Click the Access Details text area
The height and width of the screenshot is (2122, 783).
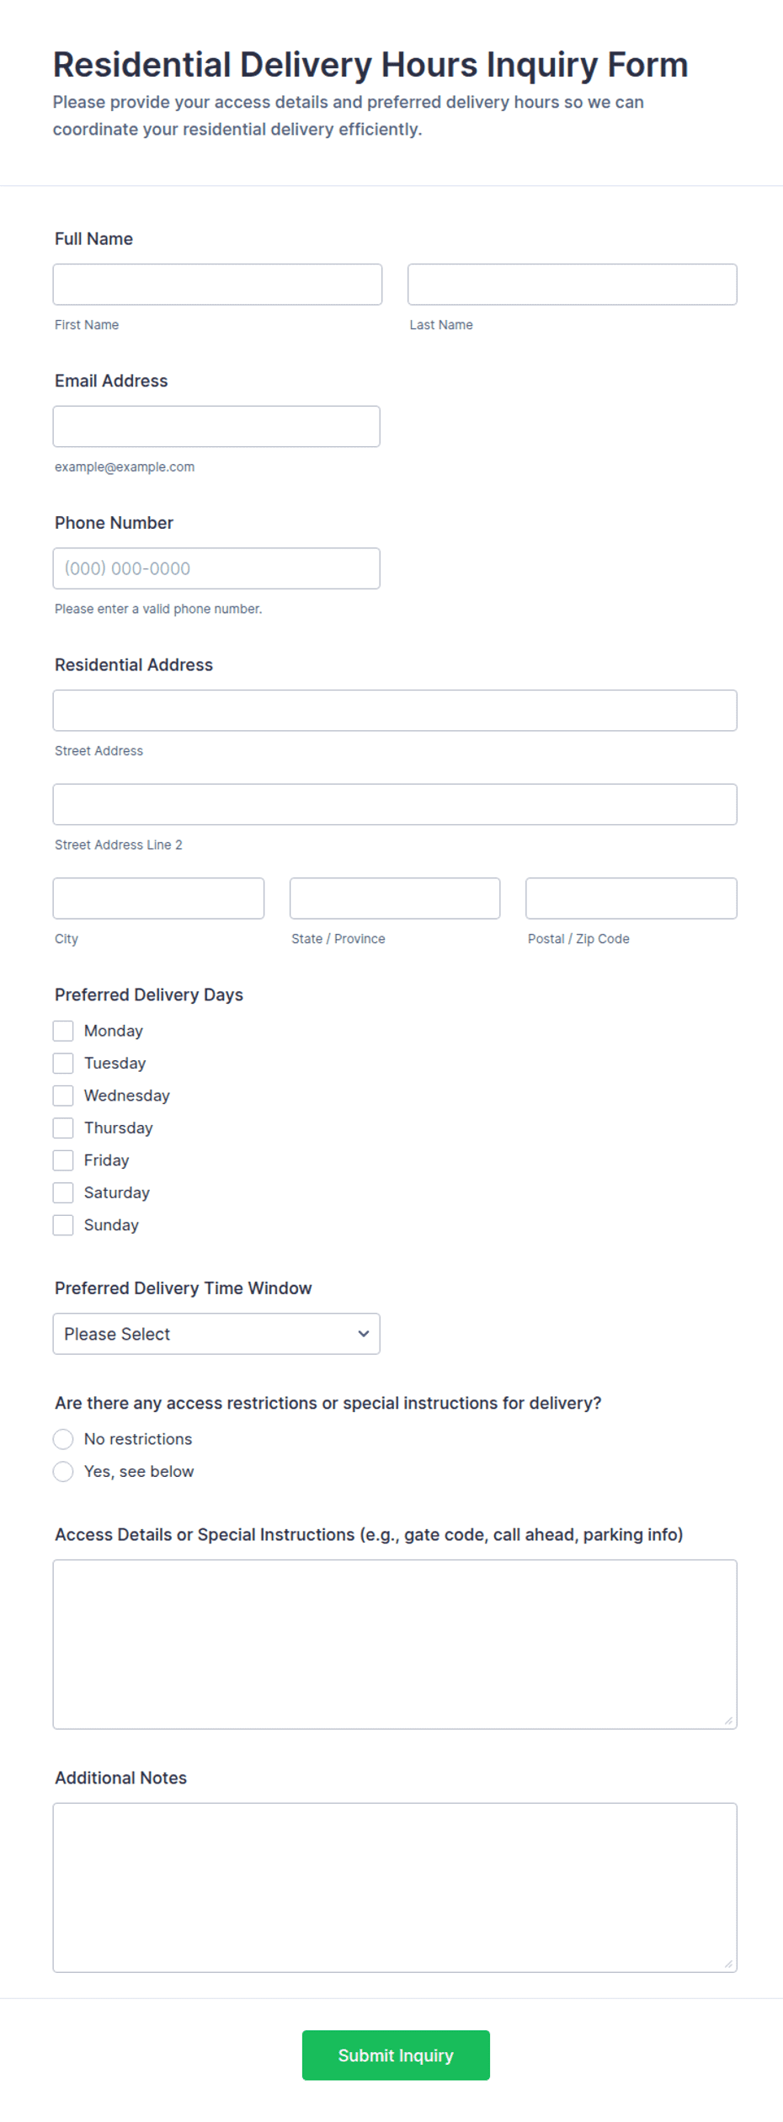point(395,1645)
